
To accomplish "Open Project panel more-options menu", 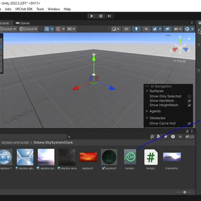I will tap(192, 131).
